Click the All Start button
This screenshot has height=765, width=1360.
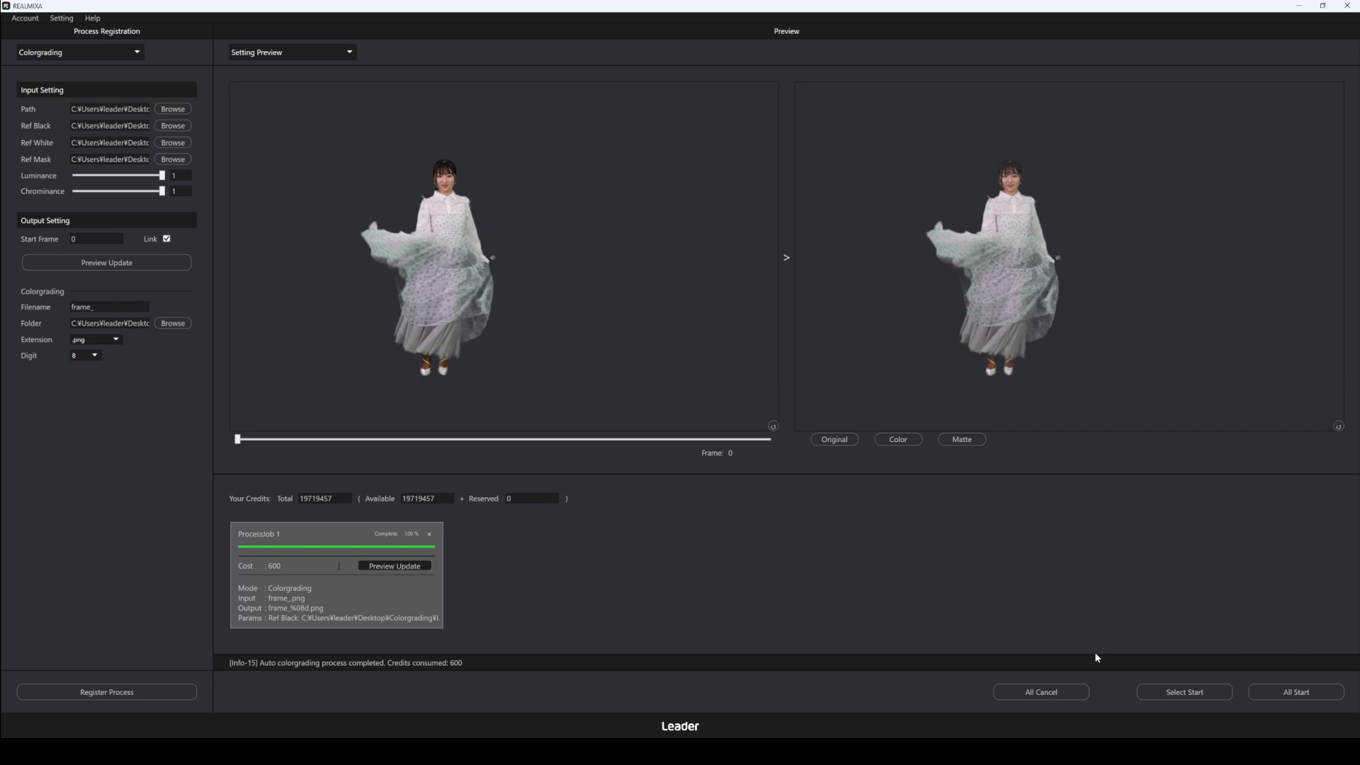click(1296, 692)
